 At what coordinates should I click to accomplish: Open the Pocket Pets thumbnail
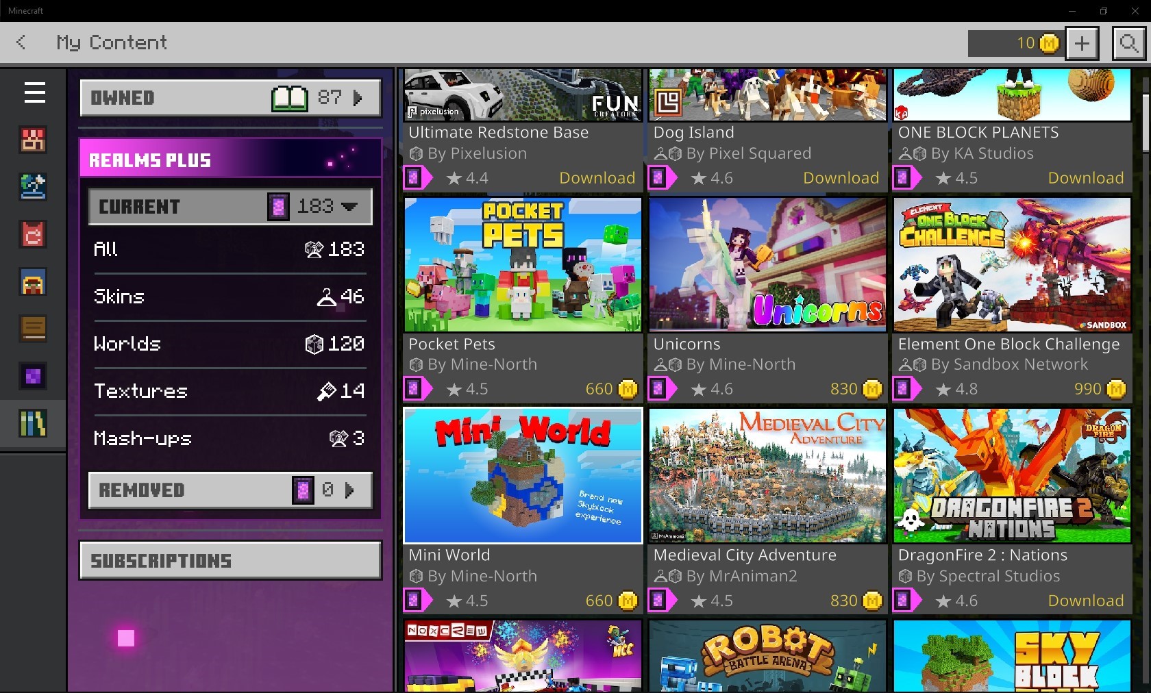pos(523,265)
